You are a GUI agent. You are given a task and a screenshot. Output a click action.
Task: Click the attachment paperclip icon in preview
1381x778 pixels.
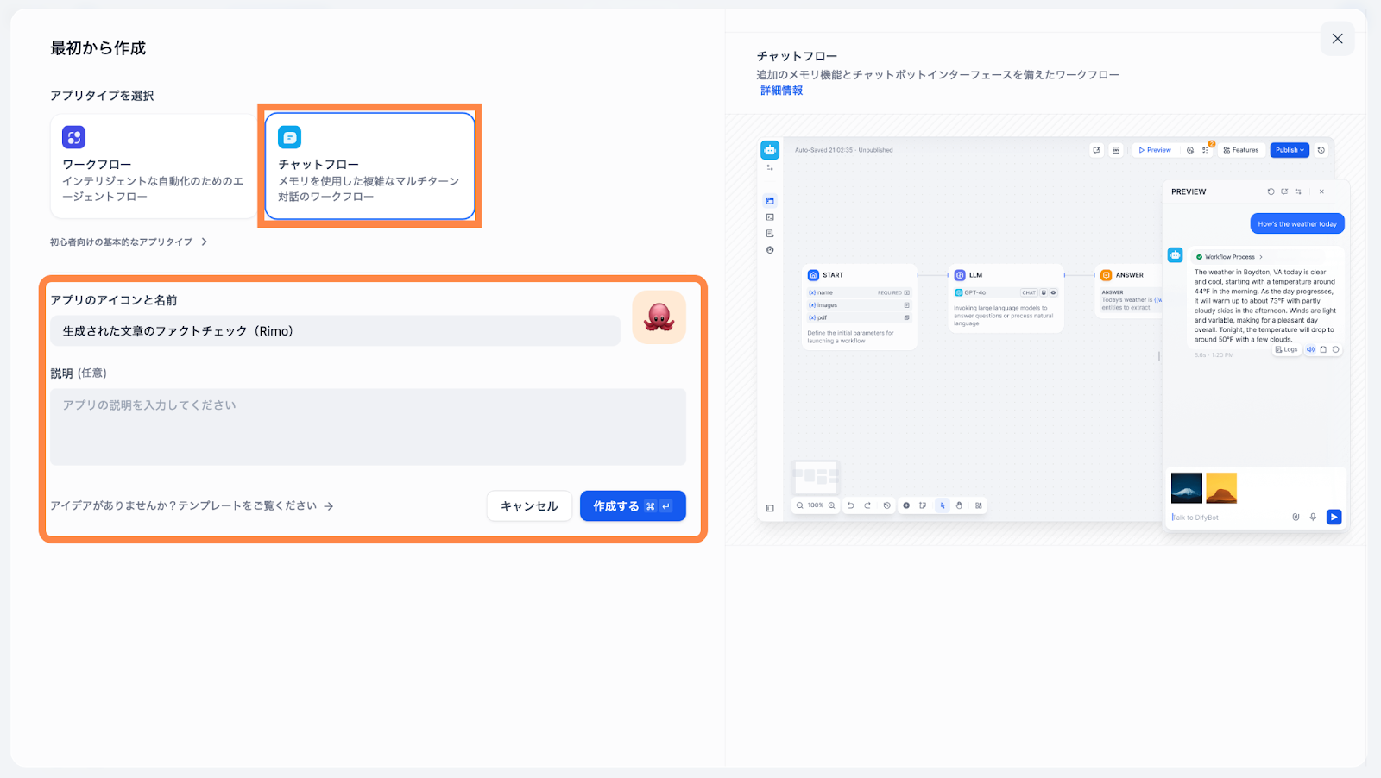point(1296,517)
